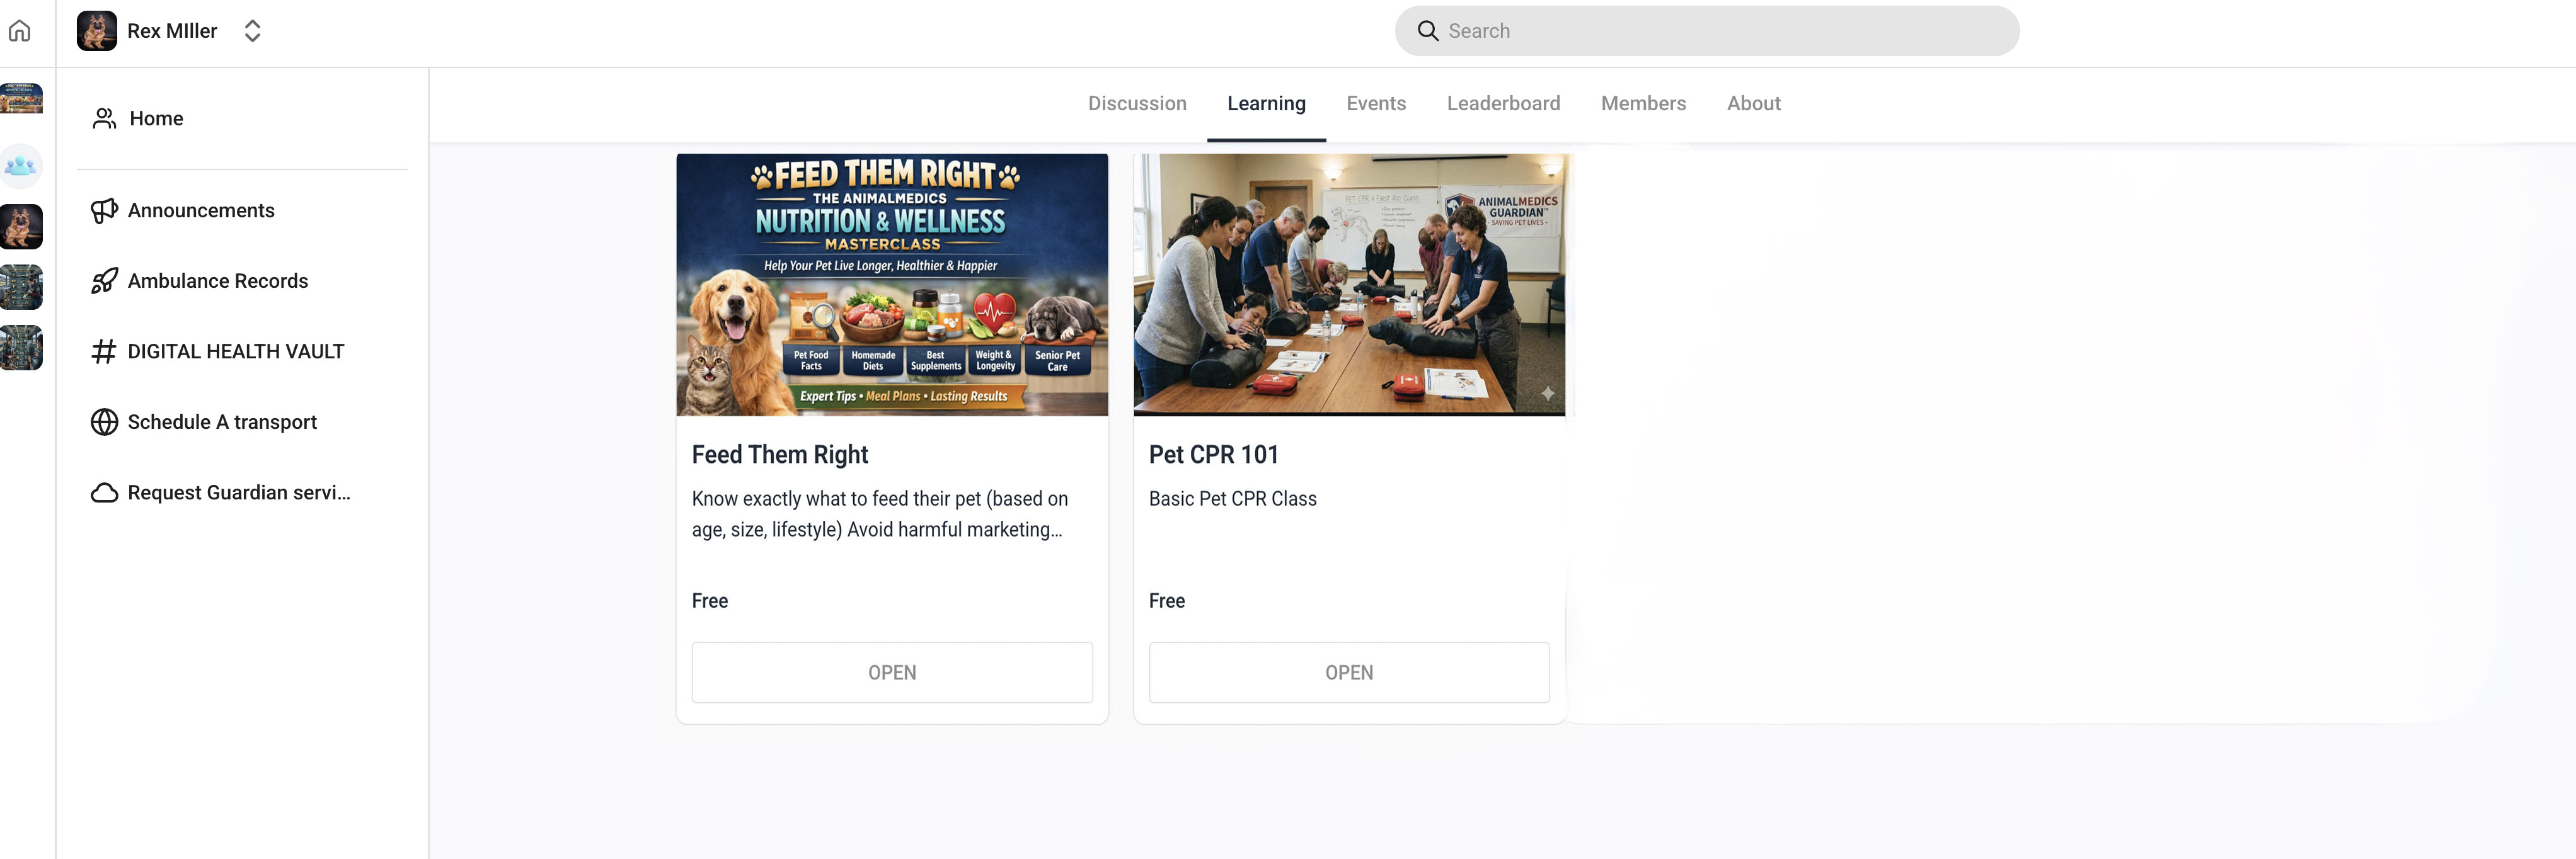The width and height of the screenshot is (2576, 859).
Task: Click the home icon in top-left corner
Action: tap(20, 31)
